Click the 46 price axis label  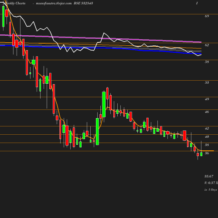(207, 112)
